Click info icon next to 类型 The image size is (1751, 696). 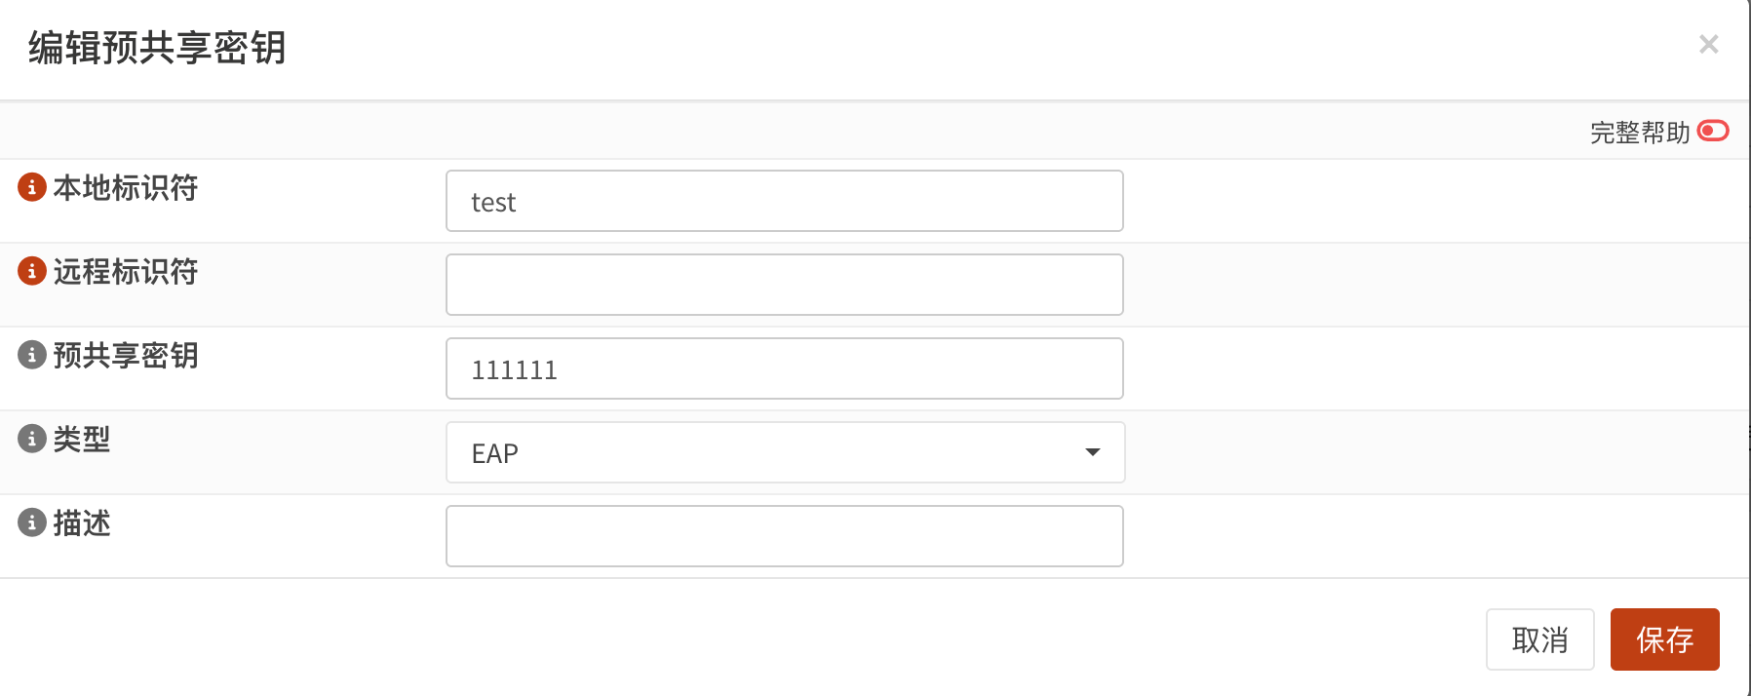pyautogui.click(x=32, y=439)
